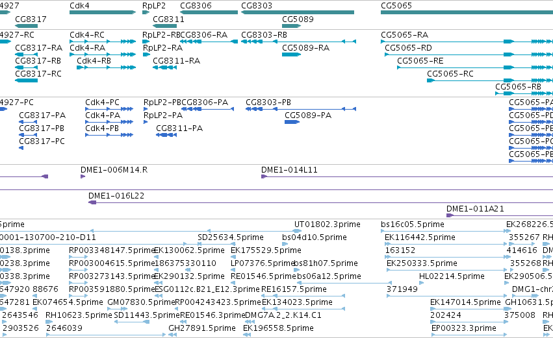Select the Cdk4-PA protein label
Image resolution: width=553 pixels, height=338 pixels.
103,115
